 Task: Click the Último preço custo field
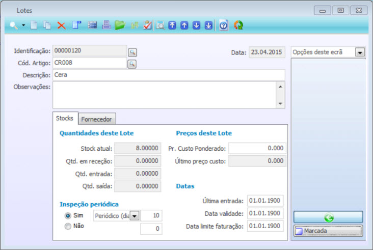tap(257, 161)
